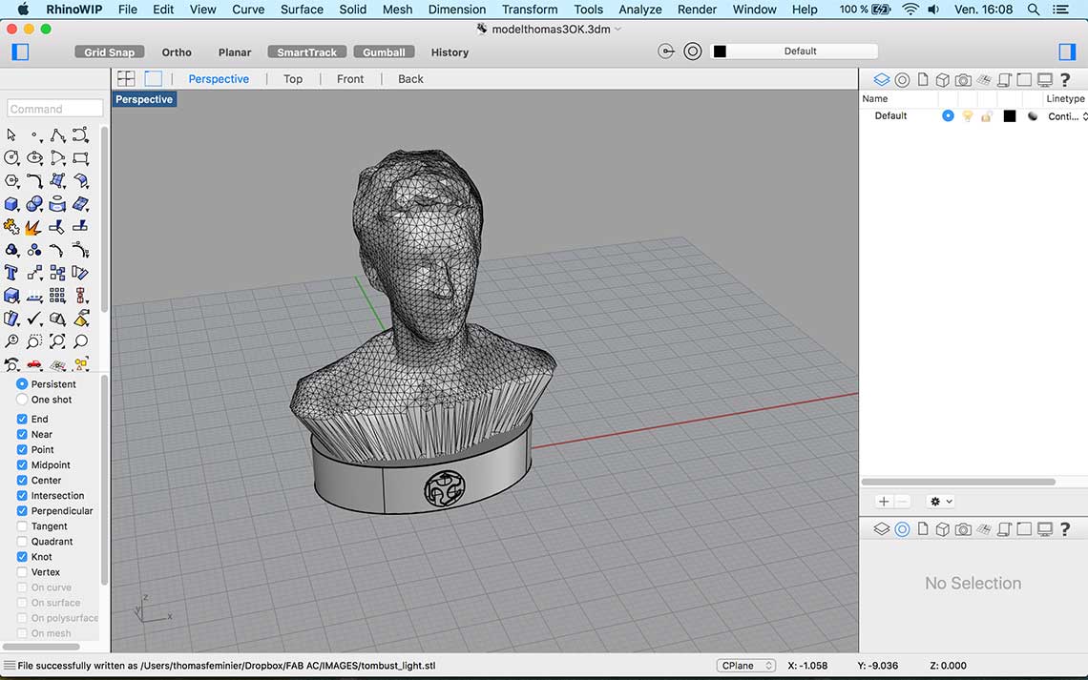This screenshot has width=1088, height=680.
Task: Choose the Polyline drawing tool
Action: point(57,135)
